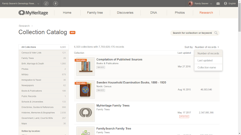Viewport: 241px width, 135px height.
Task: Filter by Military category
Action: pyautogui.click(x=44, y=75)
